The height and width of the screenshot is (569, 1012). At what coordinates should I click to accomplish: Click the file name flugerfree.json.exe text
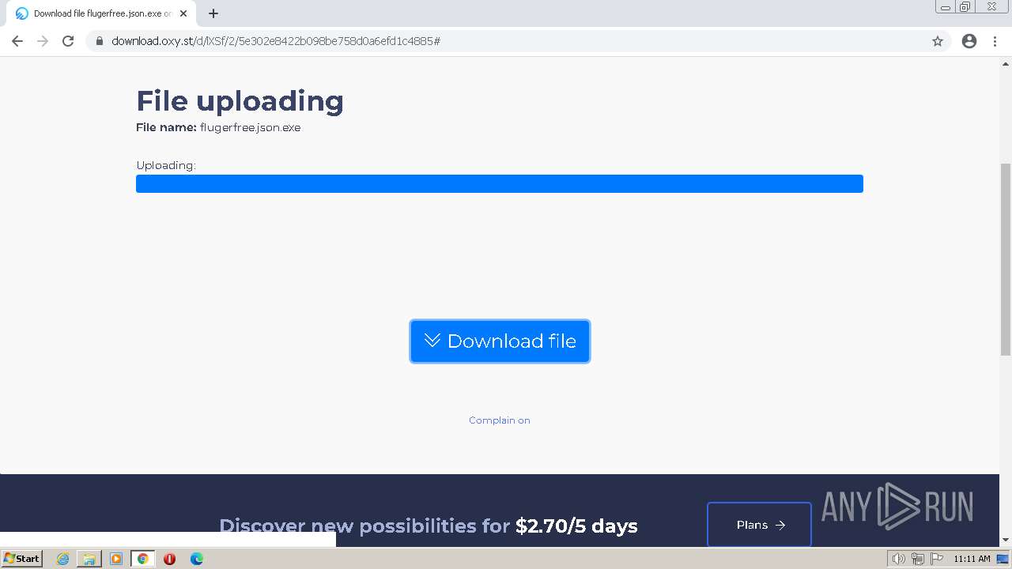[x=250, y=127]
